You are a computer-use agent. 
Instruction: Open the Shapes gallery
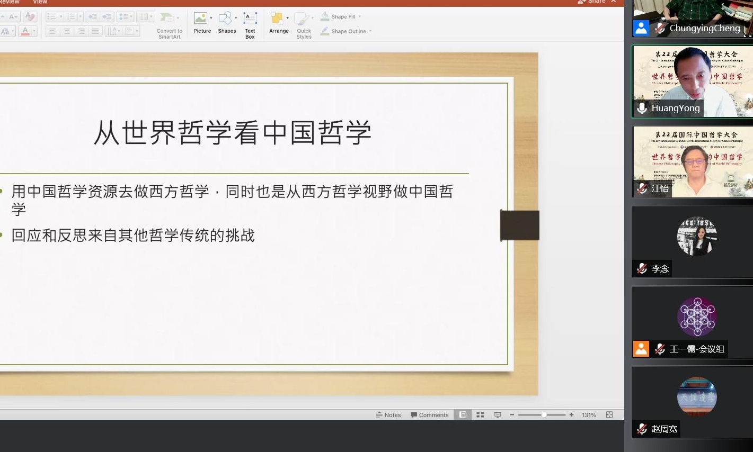227,23
